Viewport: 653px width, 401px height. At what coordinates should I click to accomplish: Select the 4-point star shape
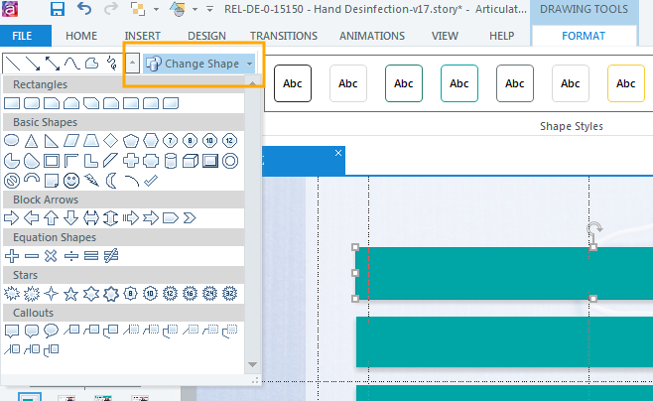click(x=51, y=294)
